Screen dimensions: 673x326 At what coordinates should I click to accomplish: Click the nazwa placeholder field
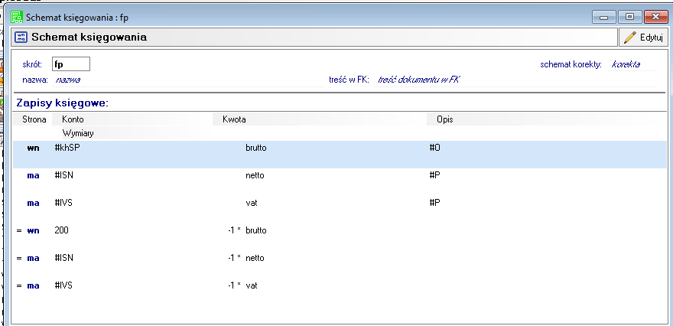pos(68,79)
